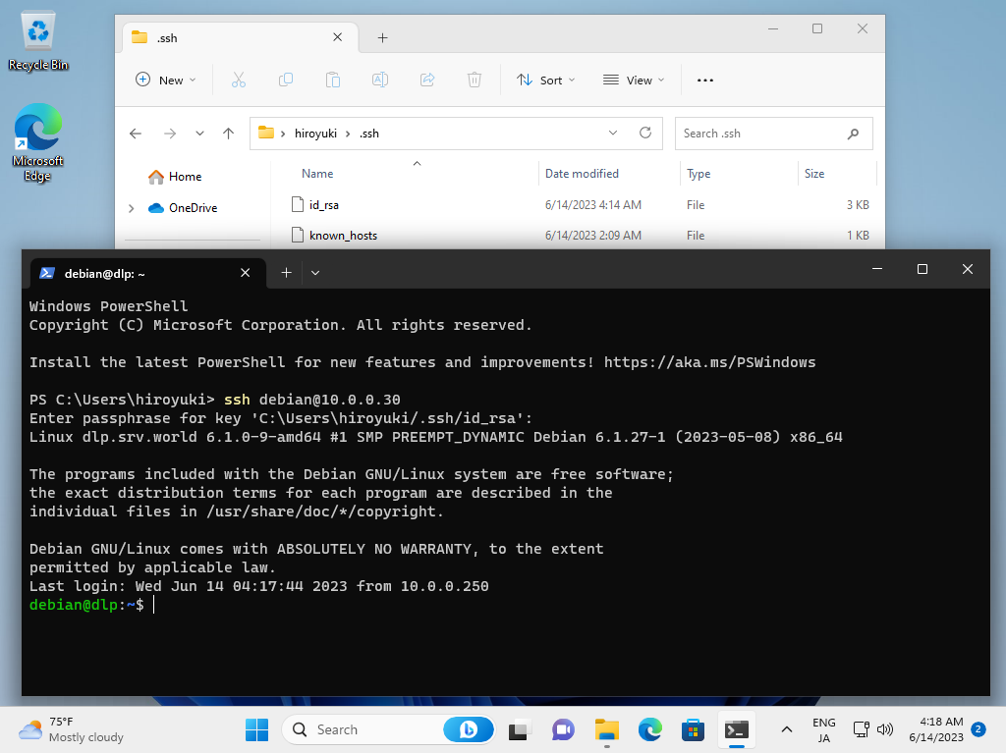Viewport: 1006px width, 753px height.
Task: Add a new File Explorer tab
Action: click(x=382, y=38)
